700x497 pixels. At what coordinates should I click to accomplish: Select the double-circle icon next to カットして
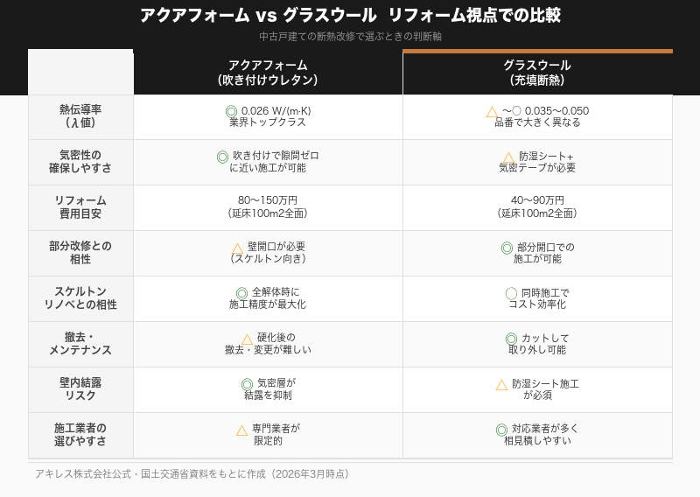click(x=511, y=339)
